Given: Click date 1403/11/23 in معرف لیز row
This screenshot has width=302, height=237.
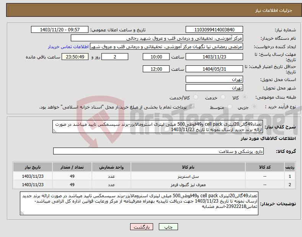Looking at the screenshot, I should point(33,185).
